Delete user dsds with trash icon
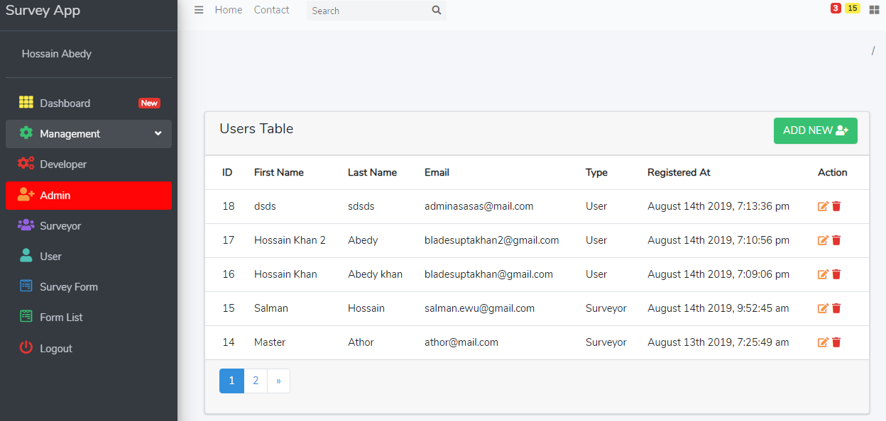 (x=836, y=206)
